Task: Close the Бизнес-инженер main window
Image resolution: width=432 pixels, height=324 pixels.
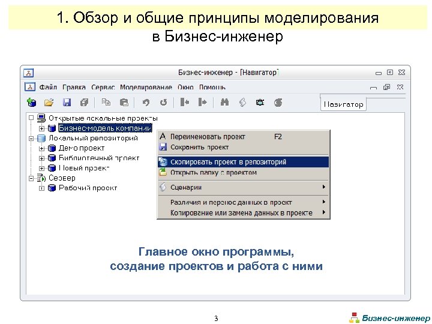Action: 401,72
